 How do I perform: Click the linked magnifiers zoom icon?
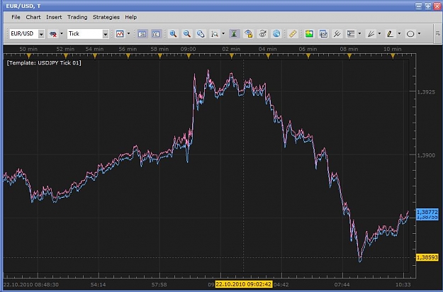pos(201,34)
